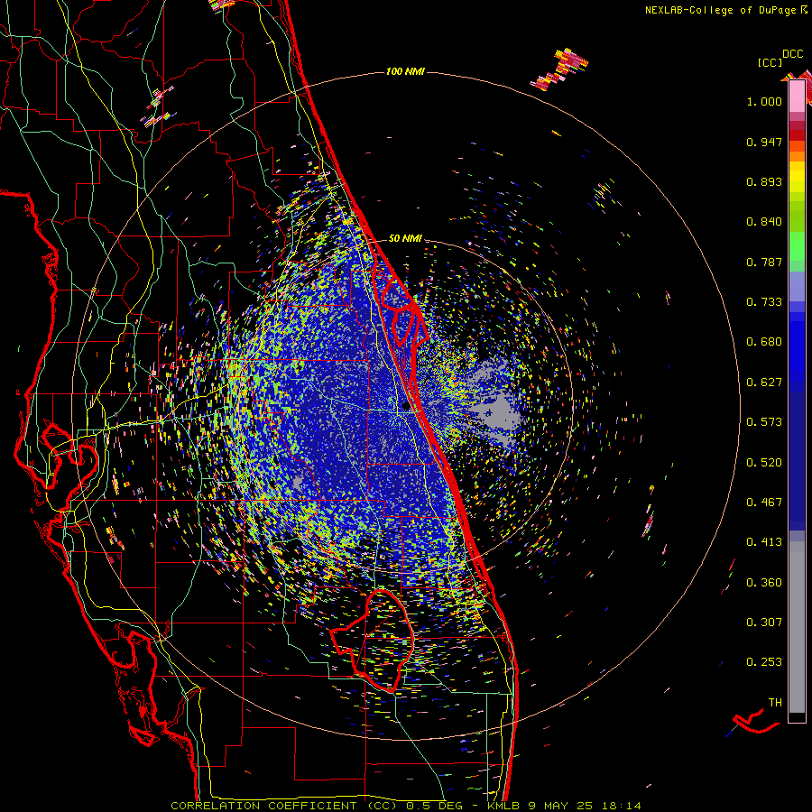Click the 0.627 value on the color scale
Screen dimensions: 812x812
click(764, 383)
